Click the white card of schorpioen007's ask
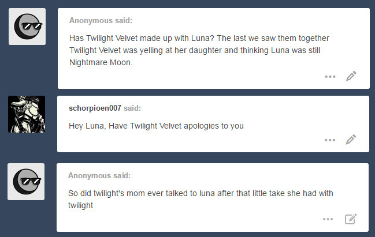This screenshot has height=237, width=375. coord(213,124)
